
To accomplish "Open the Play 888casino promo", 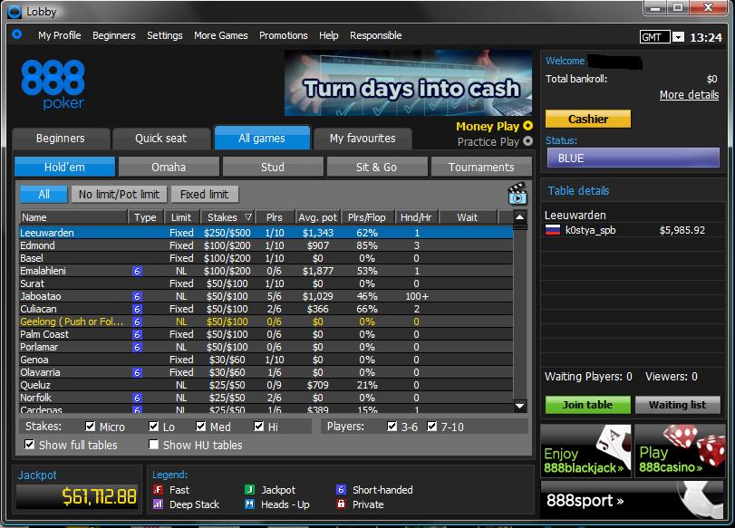I will [680, 451].
